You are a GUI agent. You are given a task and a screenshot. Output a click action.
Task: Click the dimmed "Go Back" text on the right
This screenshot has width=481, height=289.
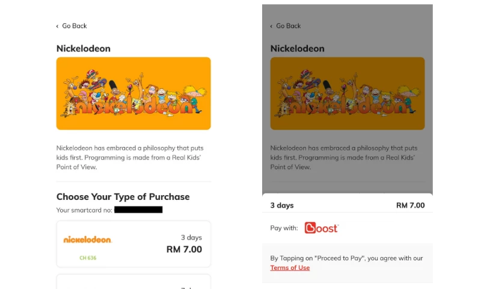(289, 26)
